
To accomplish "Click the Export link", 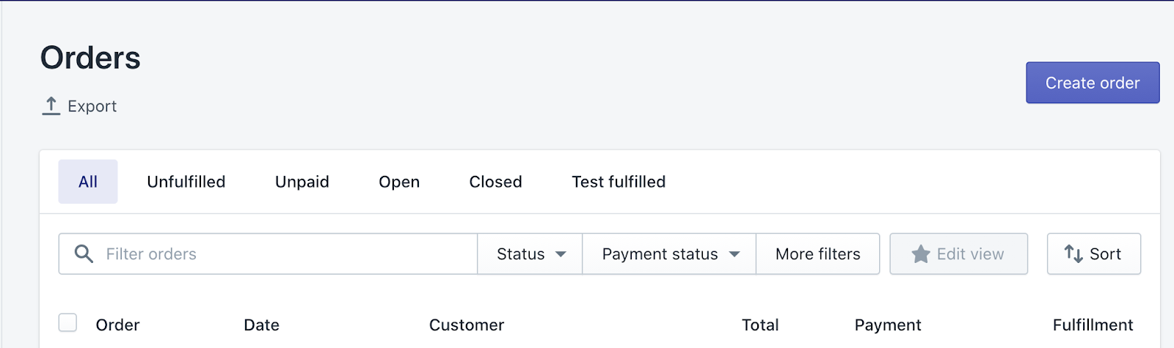I will click(x=92, y=106).
